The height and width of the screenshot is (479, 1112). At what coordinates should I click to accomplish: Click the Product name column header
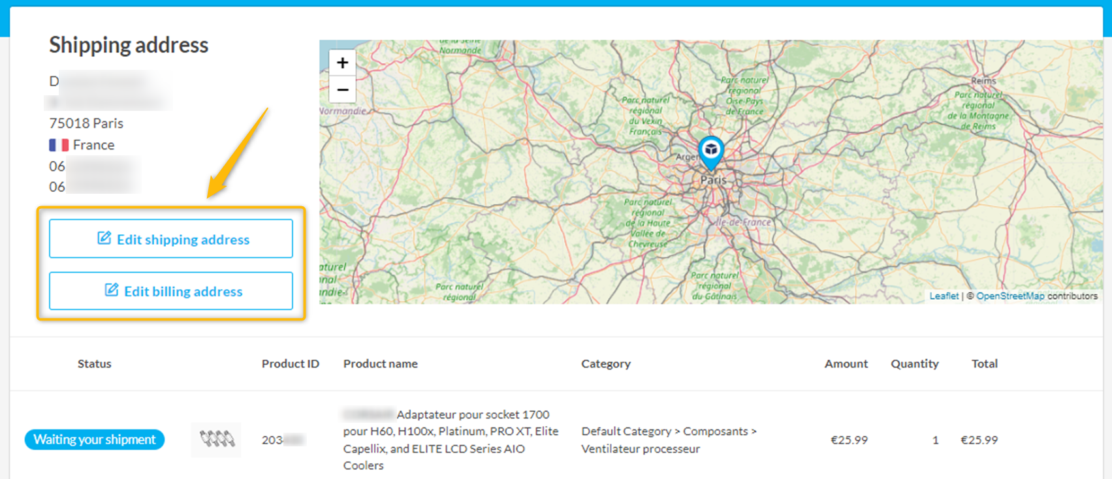pos(380,363)
